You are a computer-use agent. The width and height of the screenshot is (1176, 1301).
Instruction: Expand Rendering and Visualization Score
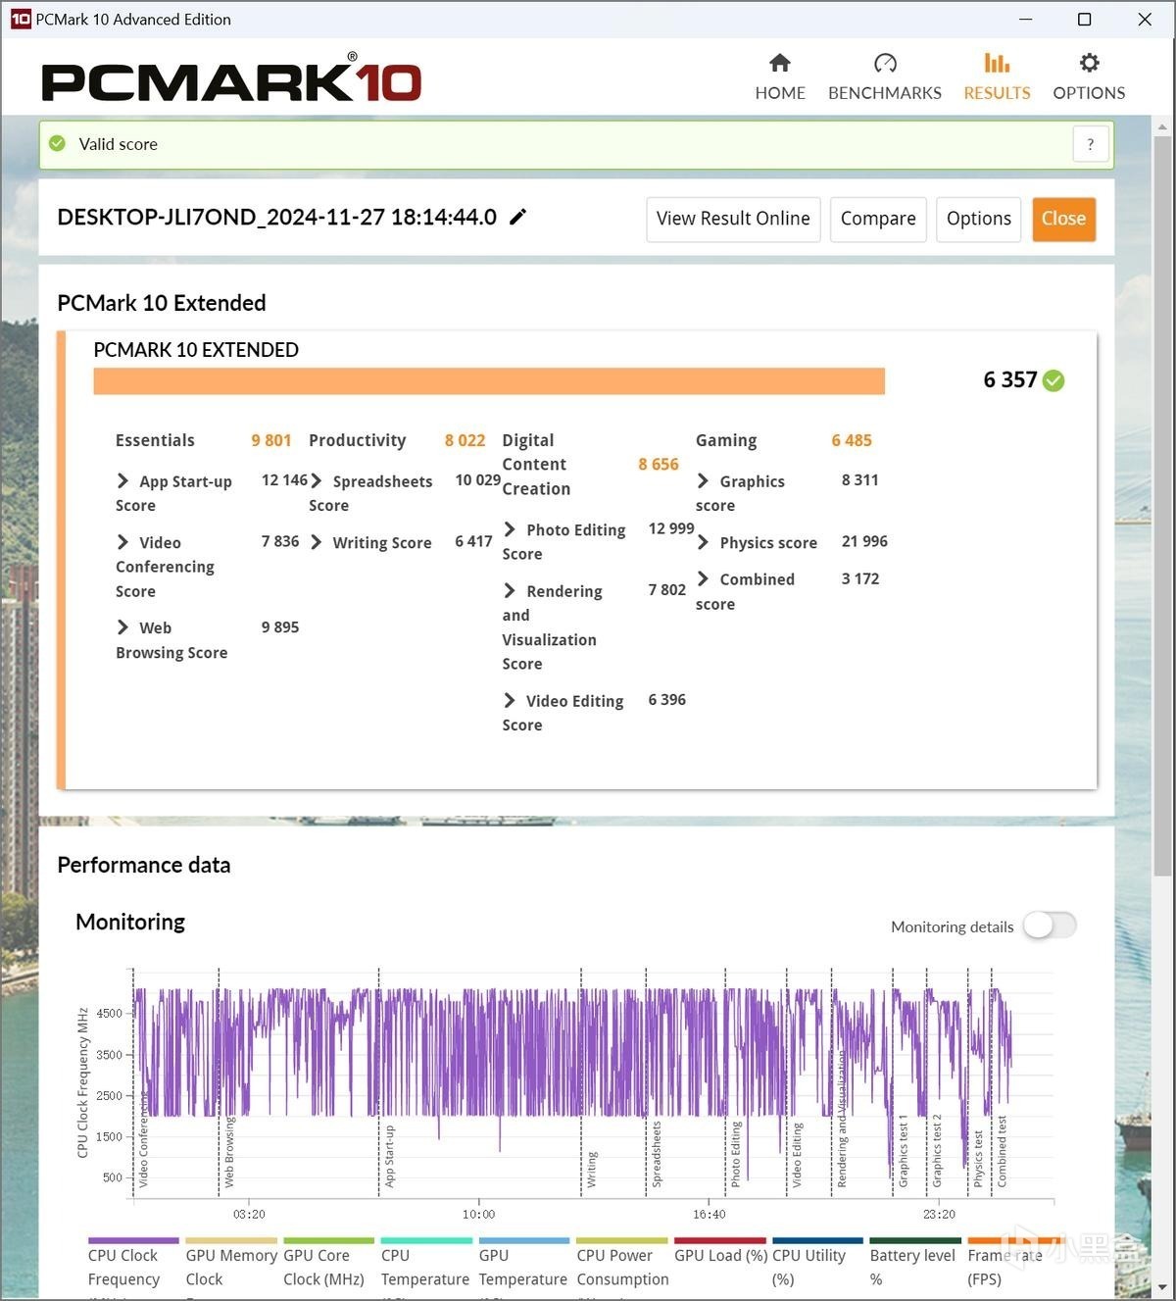pyautogui.click(x=510, y=590)
